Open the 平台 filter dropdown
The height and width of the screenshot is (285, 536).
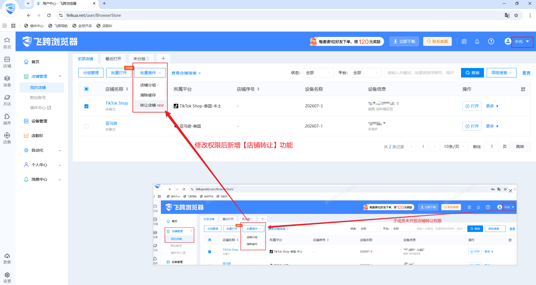pos(366,73)
